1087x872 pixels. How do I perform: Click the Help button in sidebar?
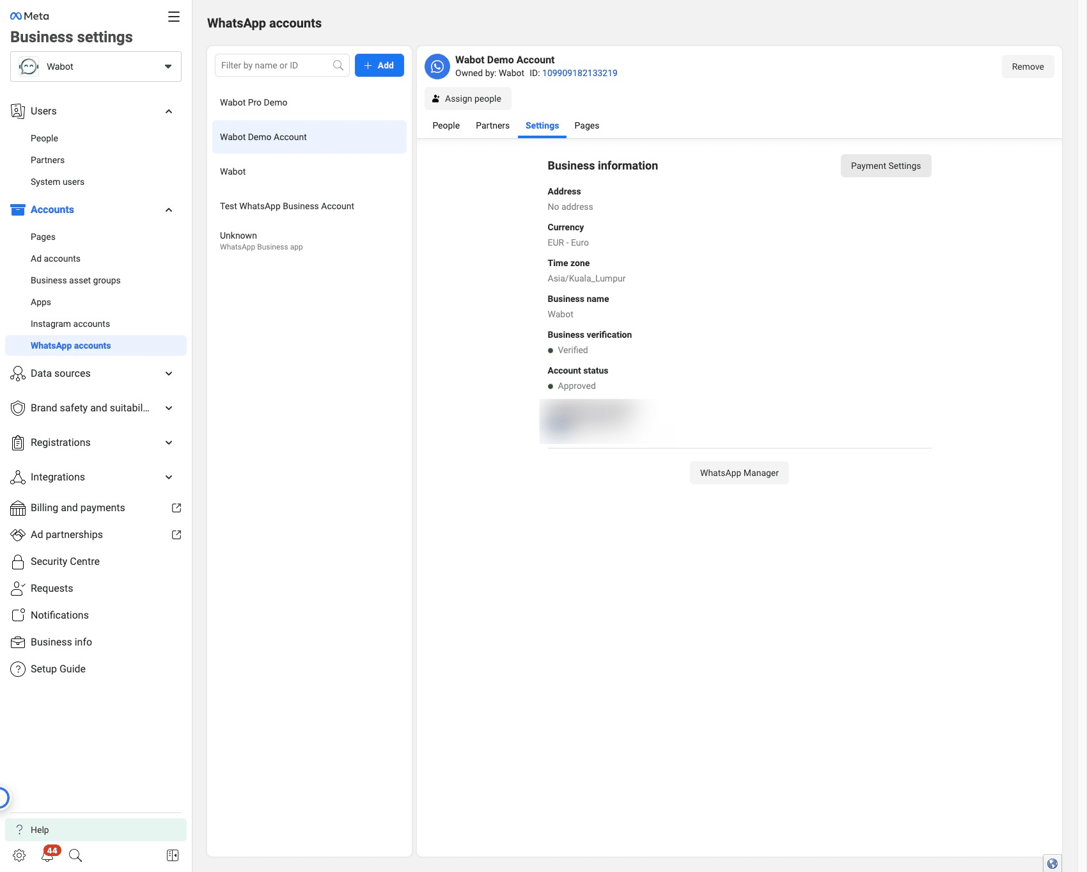coord(96,830)
